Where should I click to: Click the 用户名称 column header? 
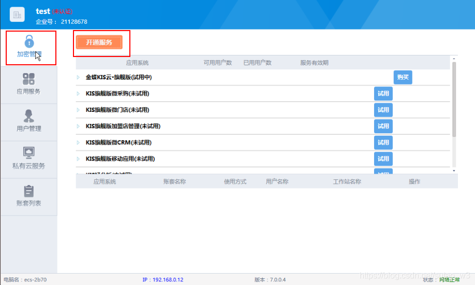pos(277,181)
